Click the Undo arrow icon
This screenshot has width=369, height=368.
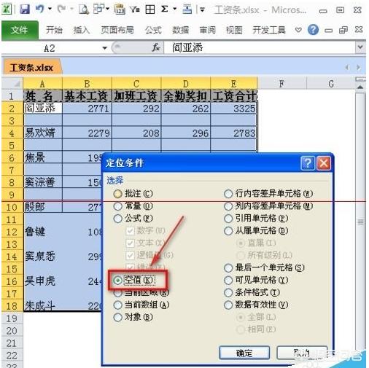[x=39, y=9]
